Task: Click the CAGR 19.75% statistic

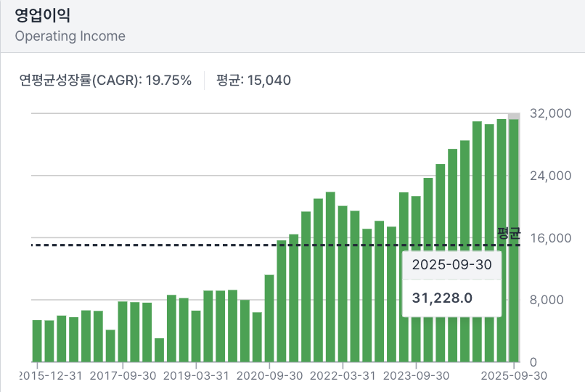Action: 105,80
